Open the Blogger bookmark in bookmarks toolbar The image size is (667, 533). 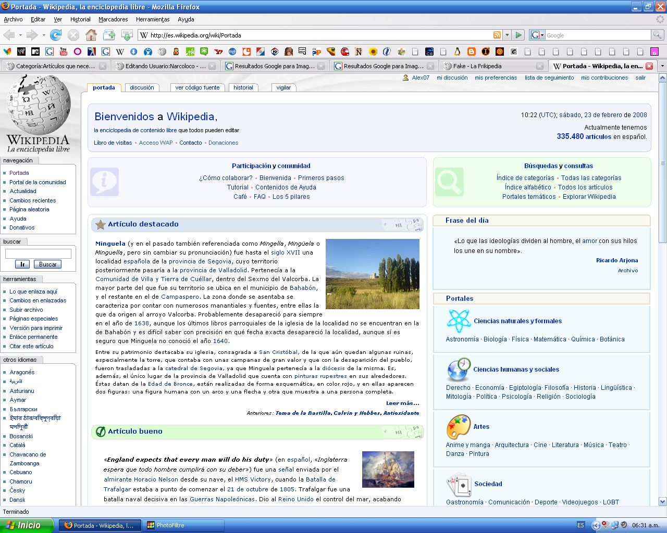pyautogui.click(x=471, y=52)
